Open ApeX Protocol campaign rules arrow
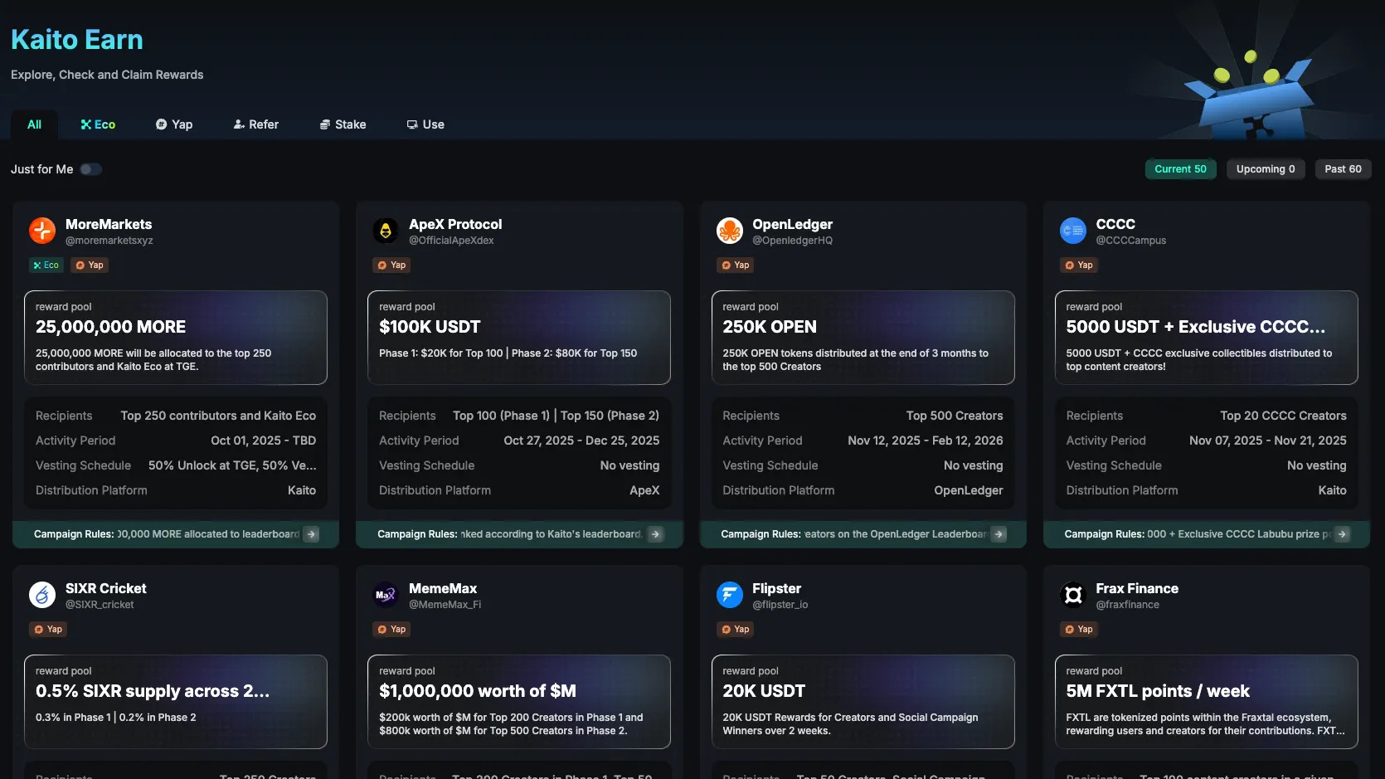 pyautogui.click(x=655, y=534)
